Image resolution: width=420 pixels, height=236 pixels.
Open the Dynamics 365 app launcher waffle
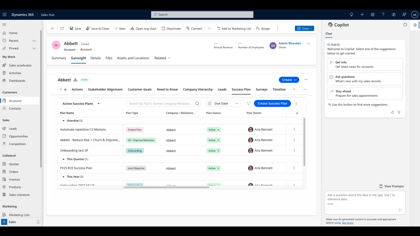point(5,14)
